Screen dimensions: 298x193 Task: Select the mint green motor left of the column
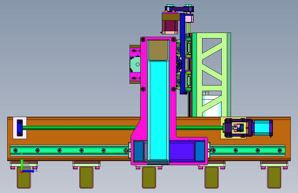tap(135, 65)
